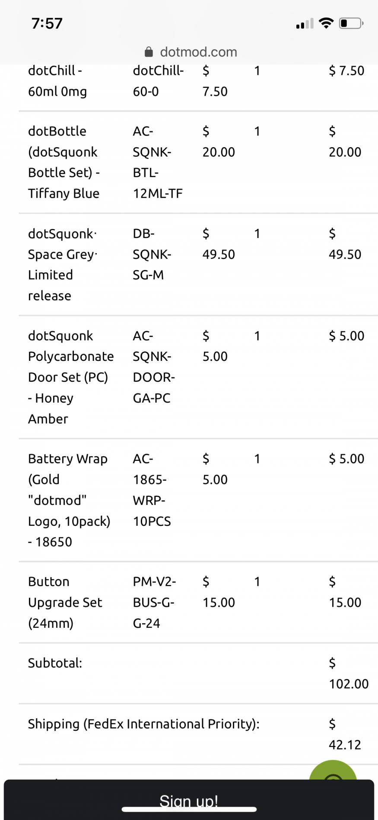Viewport: 378px width, 820px height.
Task: Open the green chat support bubble
Action: tap(333, 772)
